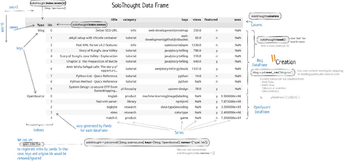Click the 'bigbyte' title cell

[x=112, y=107]
